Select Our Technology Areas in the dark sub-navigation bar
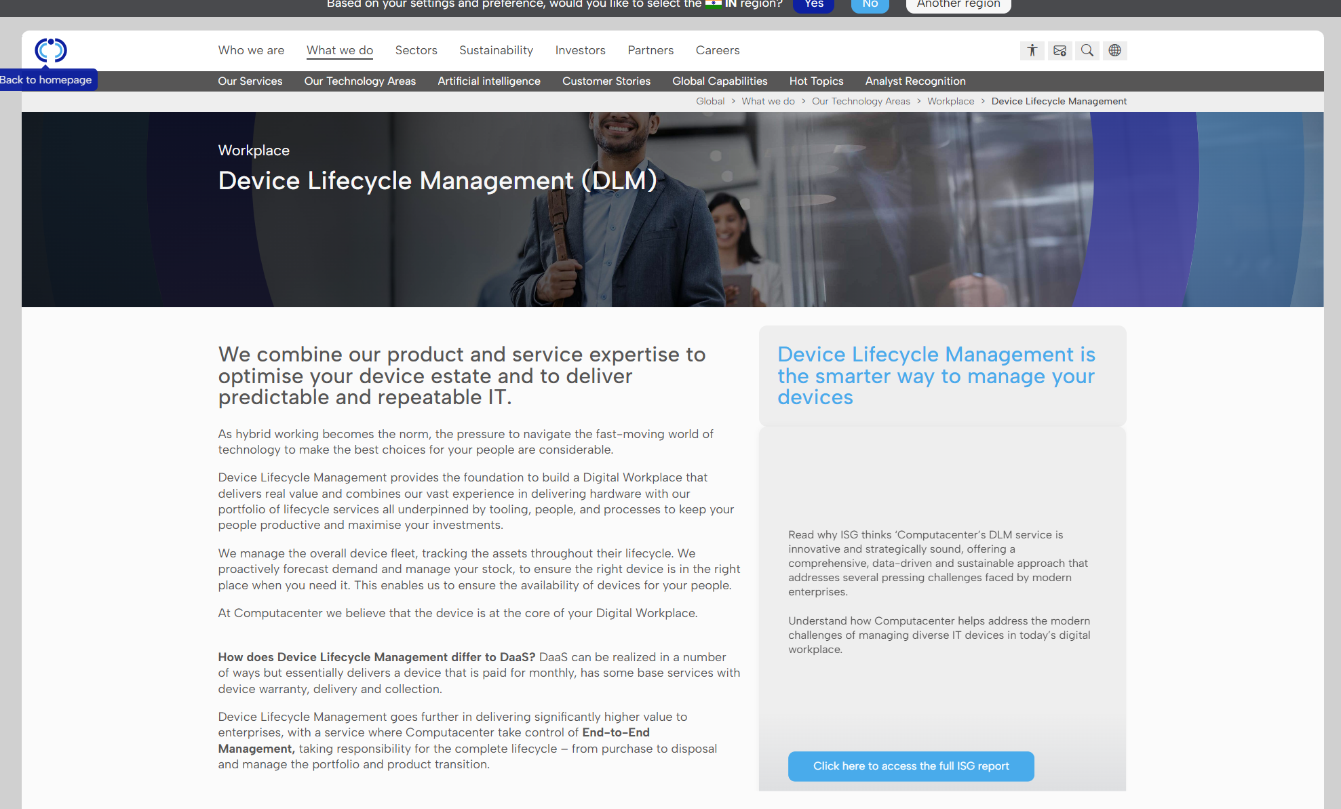Image resolution: width=1341 pixels, height=809 pixels. [x=360, y=81]
